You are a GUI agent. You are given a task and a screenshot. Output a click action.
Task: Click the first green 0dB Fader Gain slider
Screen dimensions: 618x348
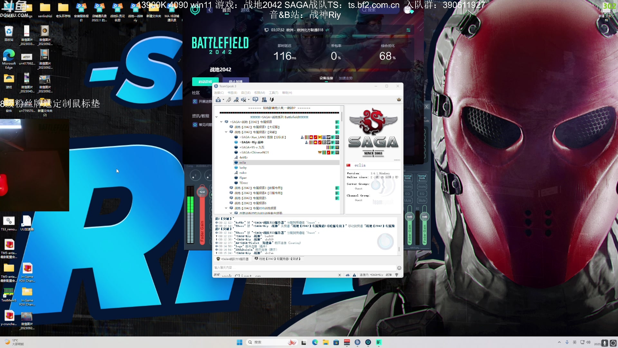pos(409,217)
